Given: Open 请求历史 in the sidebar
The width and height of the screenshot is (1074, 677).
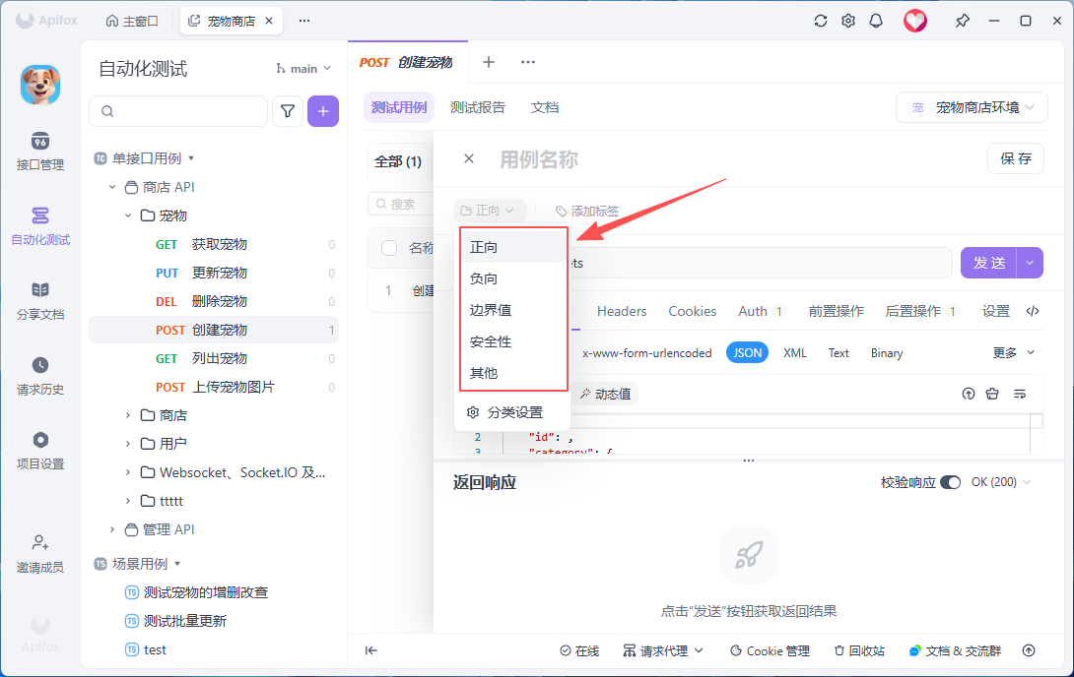Looking at the screenshot, I should (x=39, y=376).
